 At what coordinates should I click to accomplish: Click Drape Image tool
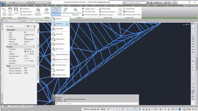point(105,9)
